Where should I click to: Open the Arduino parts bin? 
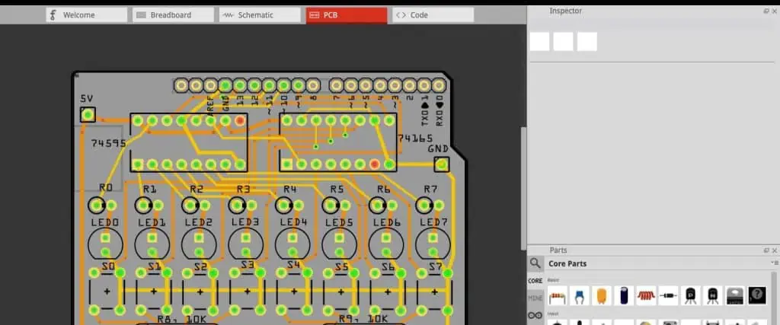(535, 314)
